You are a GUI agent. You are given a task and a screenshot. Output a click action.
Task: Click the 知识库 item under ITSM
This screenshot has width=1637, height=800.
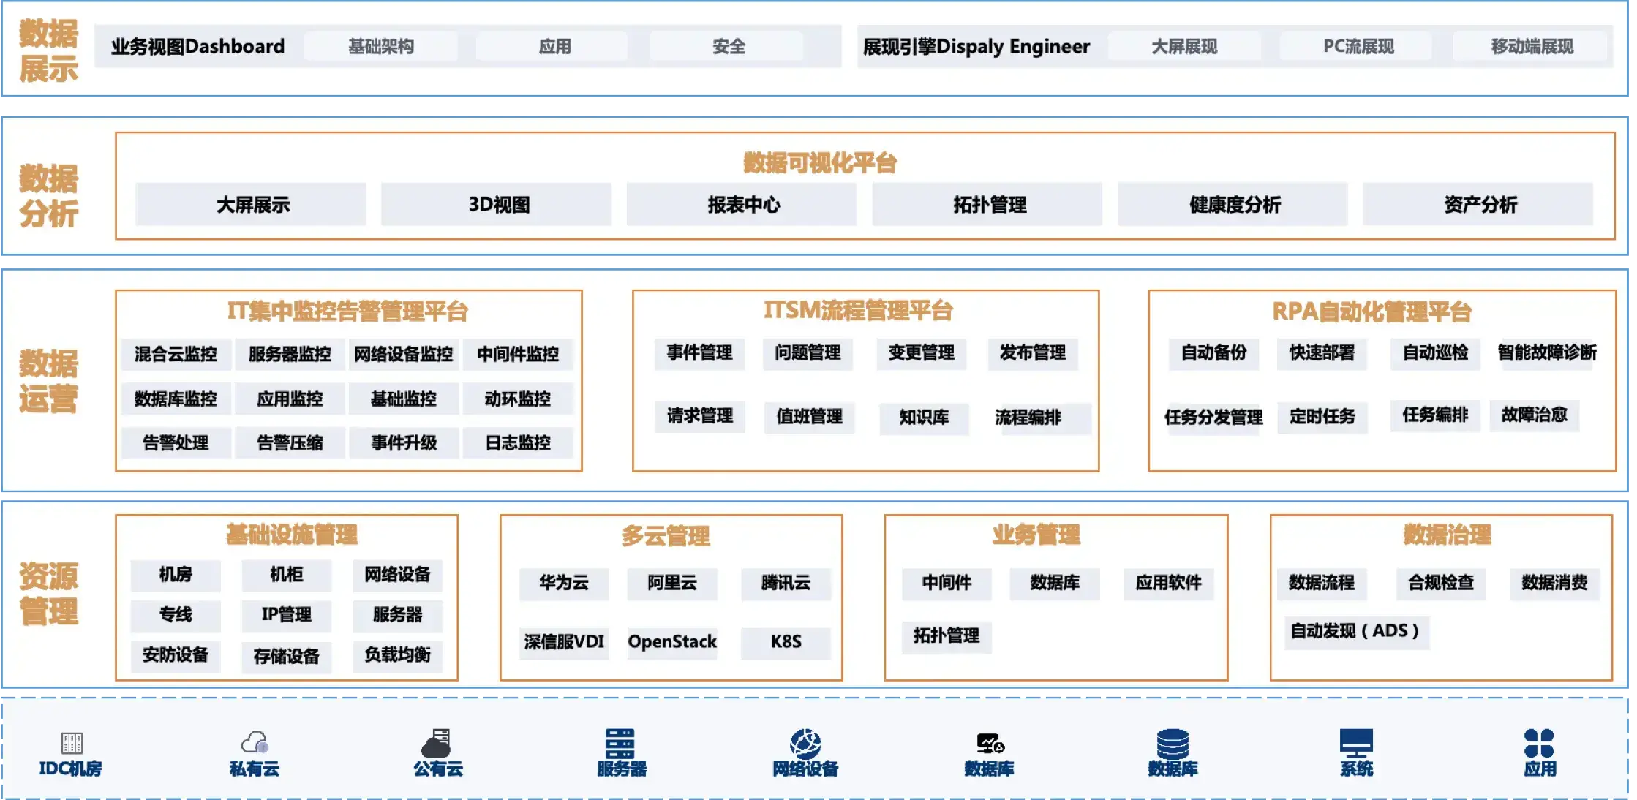(924, 418)
